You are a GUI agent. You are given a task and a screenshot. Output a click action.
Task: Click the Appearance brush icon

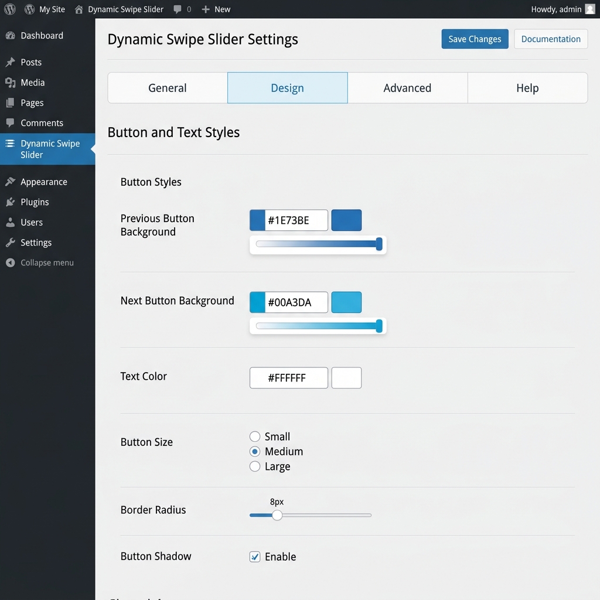click(11, 182)
